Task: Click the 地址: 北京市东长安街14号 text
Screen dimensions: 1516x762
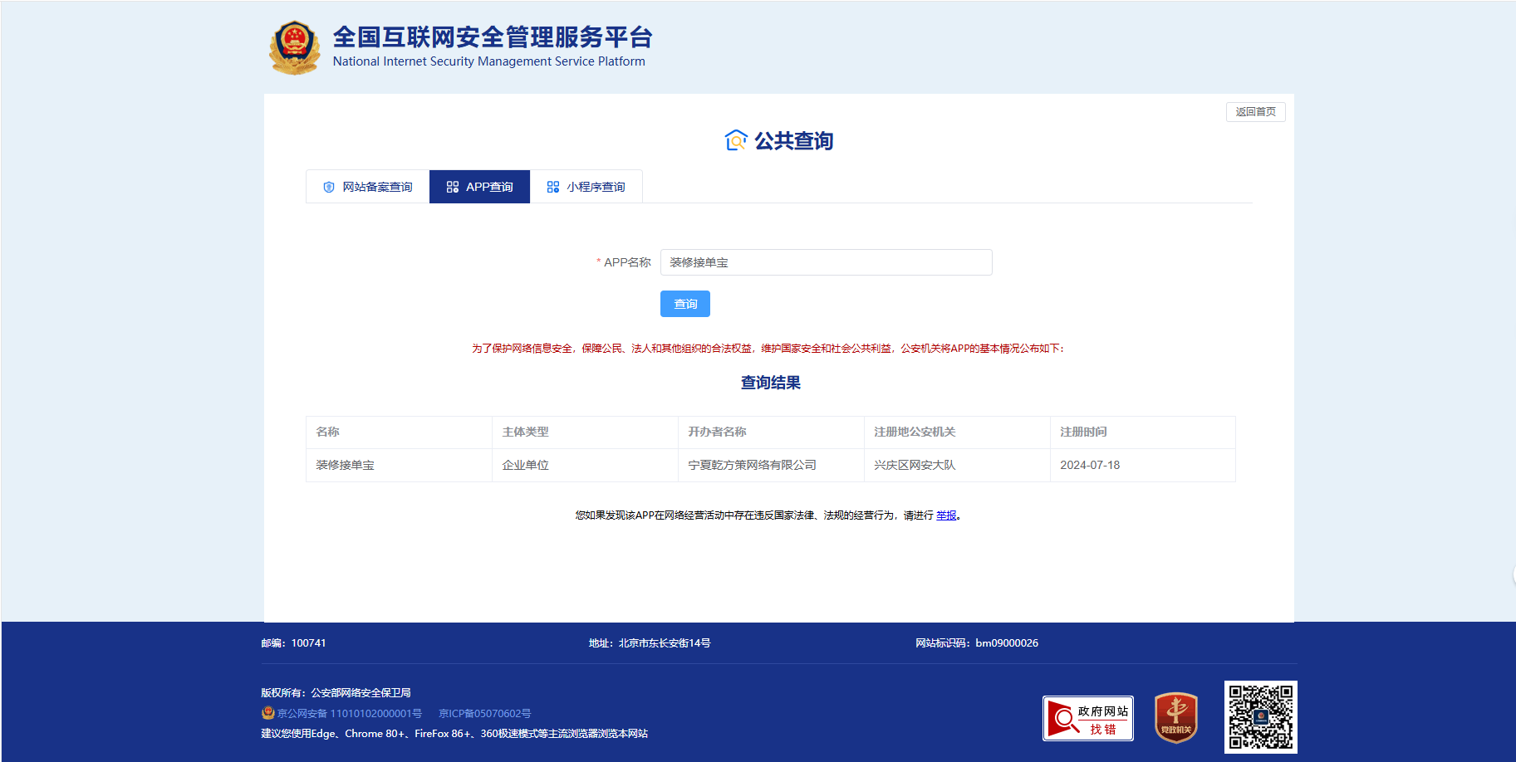Action: coord(650,643)
